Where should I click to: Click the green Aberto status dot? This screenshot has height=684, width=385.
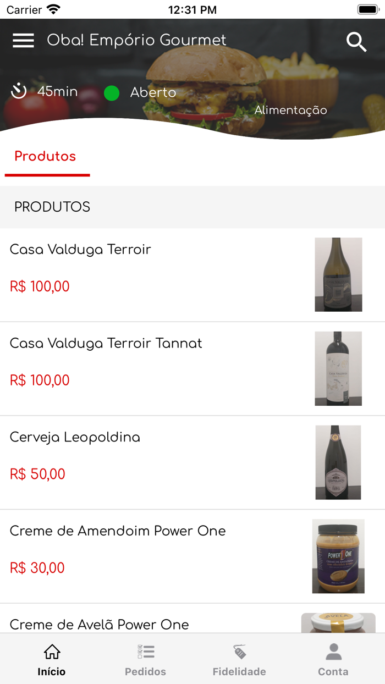(x=112, y=93)
